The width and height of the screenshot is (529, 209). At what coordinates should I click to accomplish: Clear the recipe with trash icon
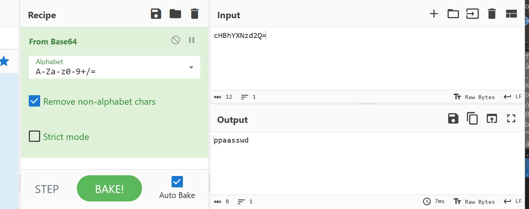click(x=194, y=14)
